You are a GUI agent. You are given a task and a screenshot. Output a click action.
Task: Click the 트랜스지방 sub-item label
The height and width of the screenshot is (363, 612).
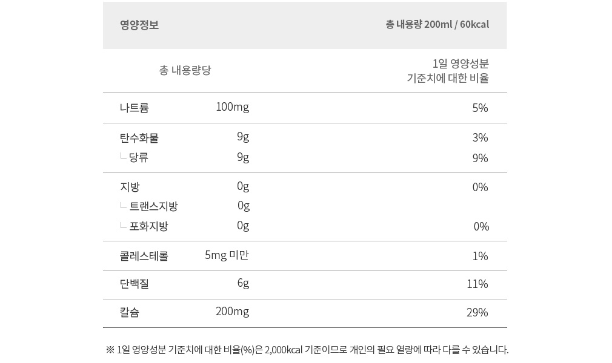153,206
